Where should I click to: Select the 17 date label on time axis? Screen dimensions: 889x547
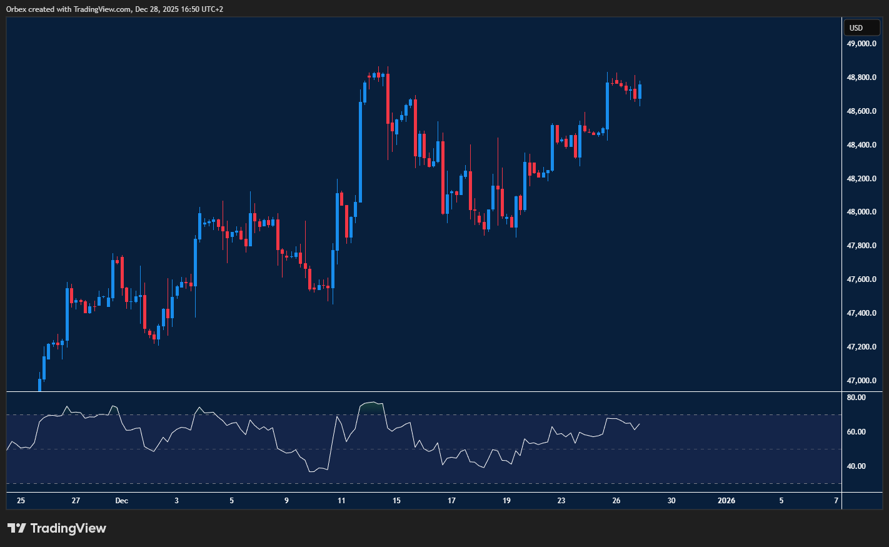451,501
